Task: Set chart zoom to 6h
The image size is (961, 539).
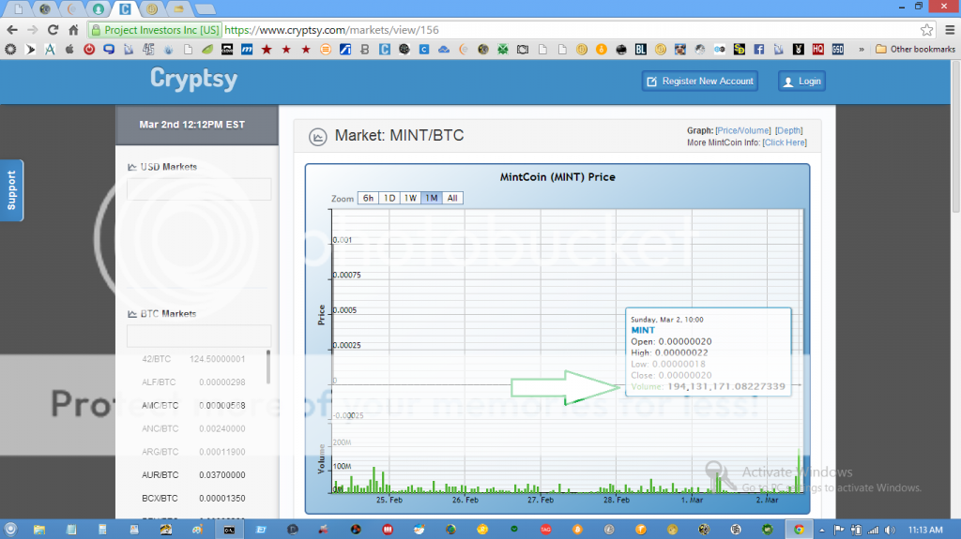Action: pyautogui.click(x=368, y=198)
